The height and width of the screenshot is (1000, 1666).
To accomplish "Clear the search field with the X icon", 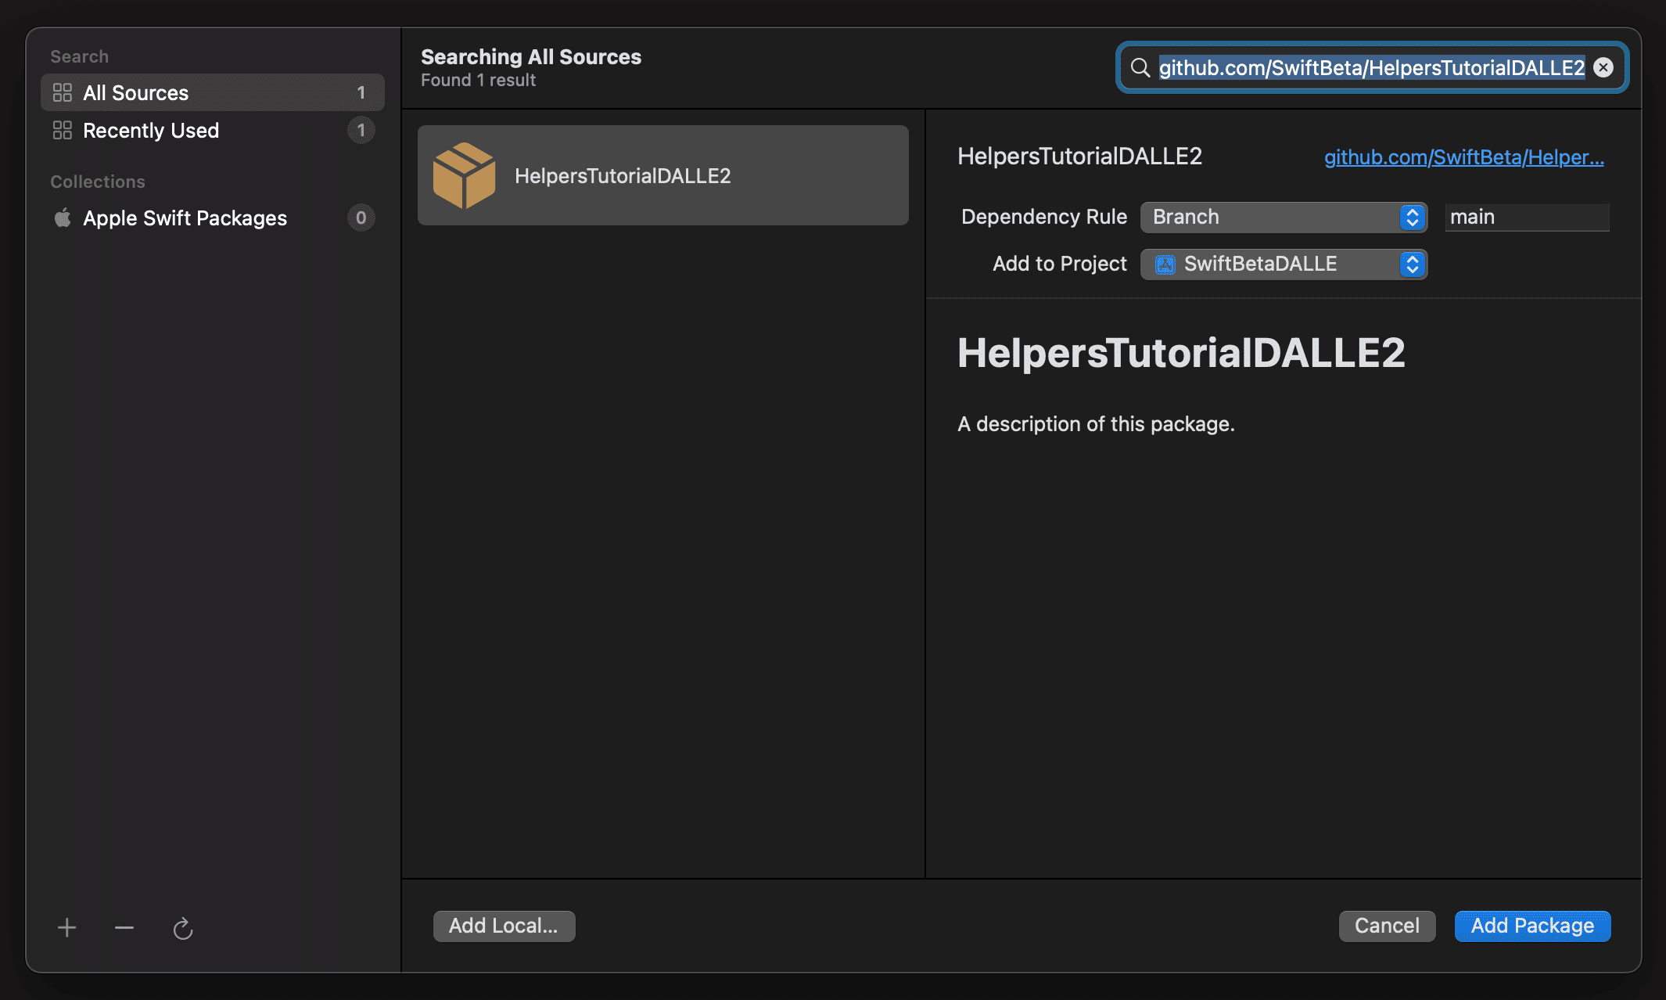I will (1603, 67).
